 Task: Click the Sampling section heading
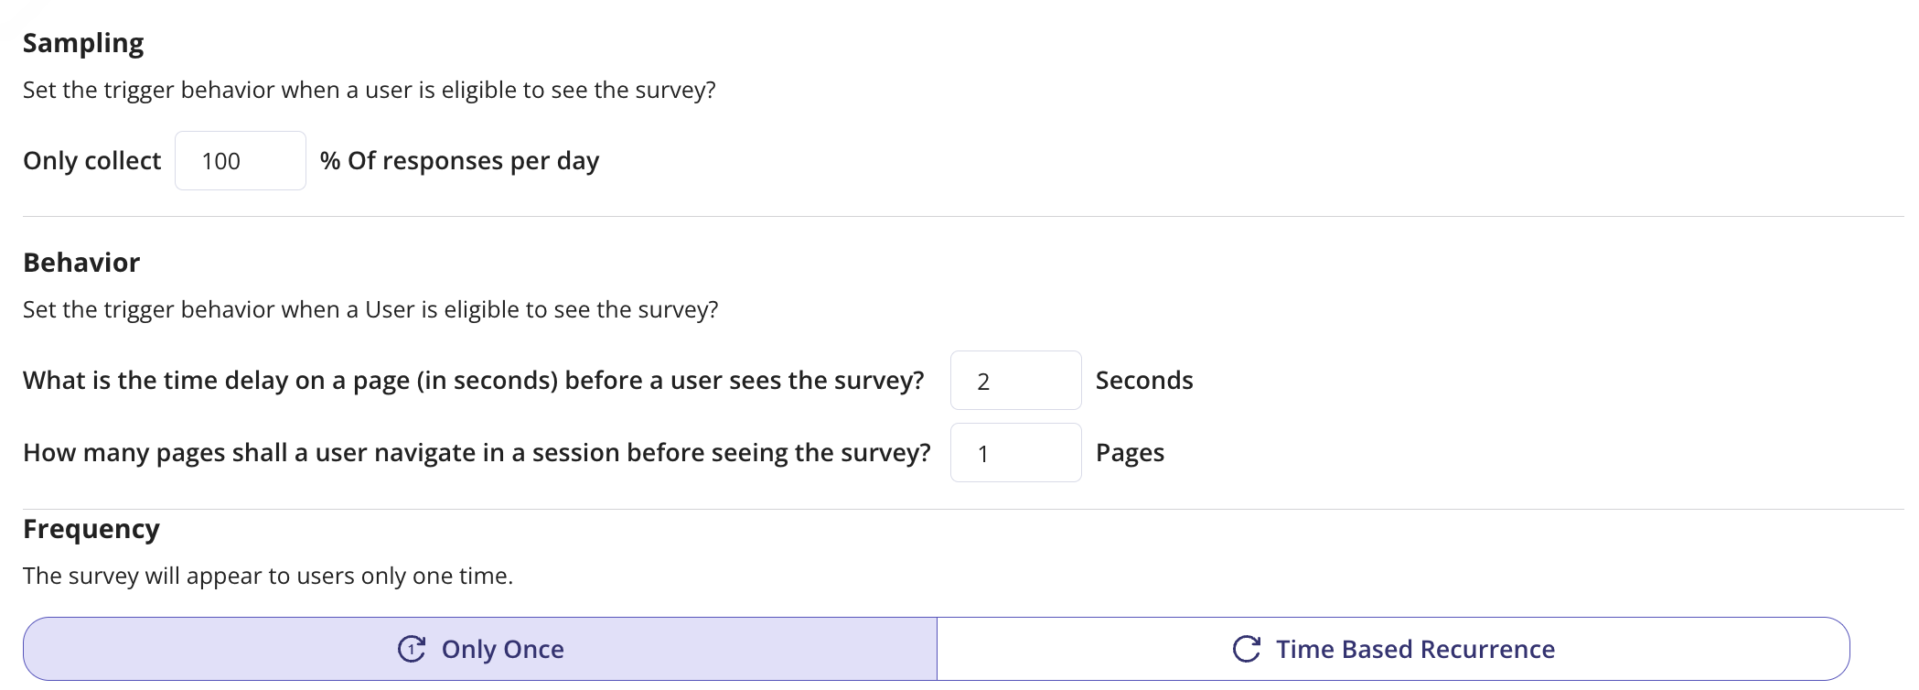pos(83,43)
